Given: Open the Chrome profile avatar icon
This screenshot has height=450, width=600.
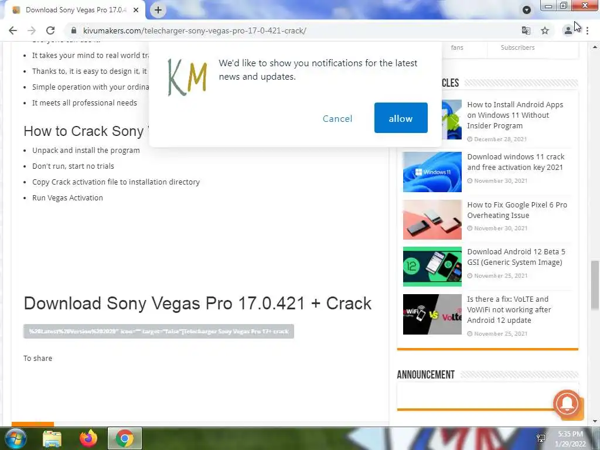Looking at the screenshot, I should (x=568, y=30).
